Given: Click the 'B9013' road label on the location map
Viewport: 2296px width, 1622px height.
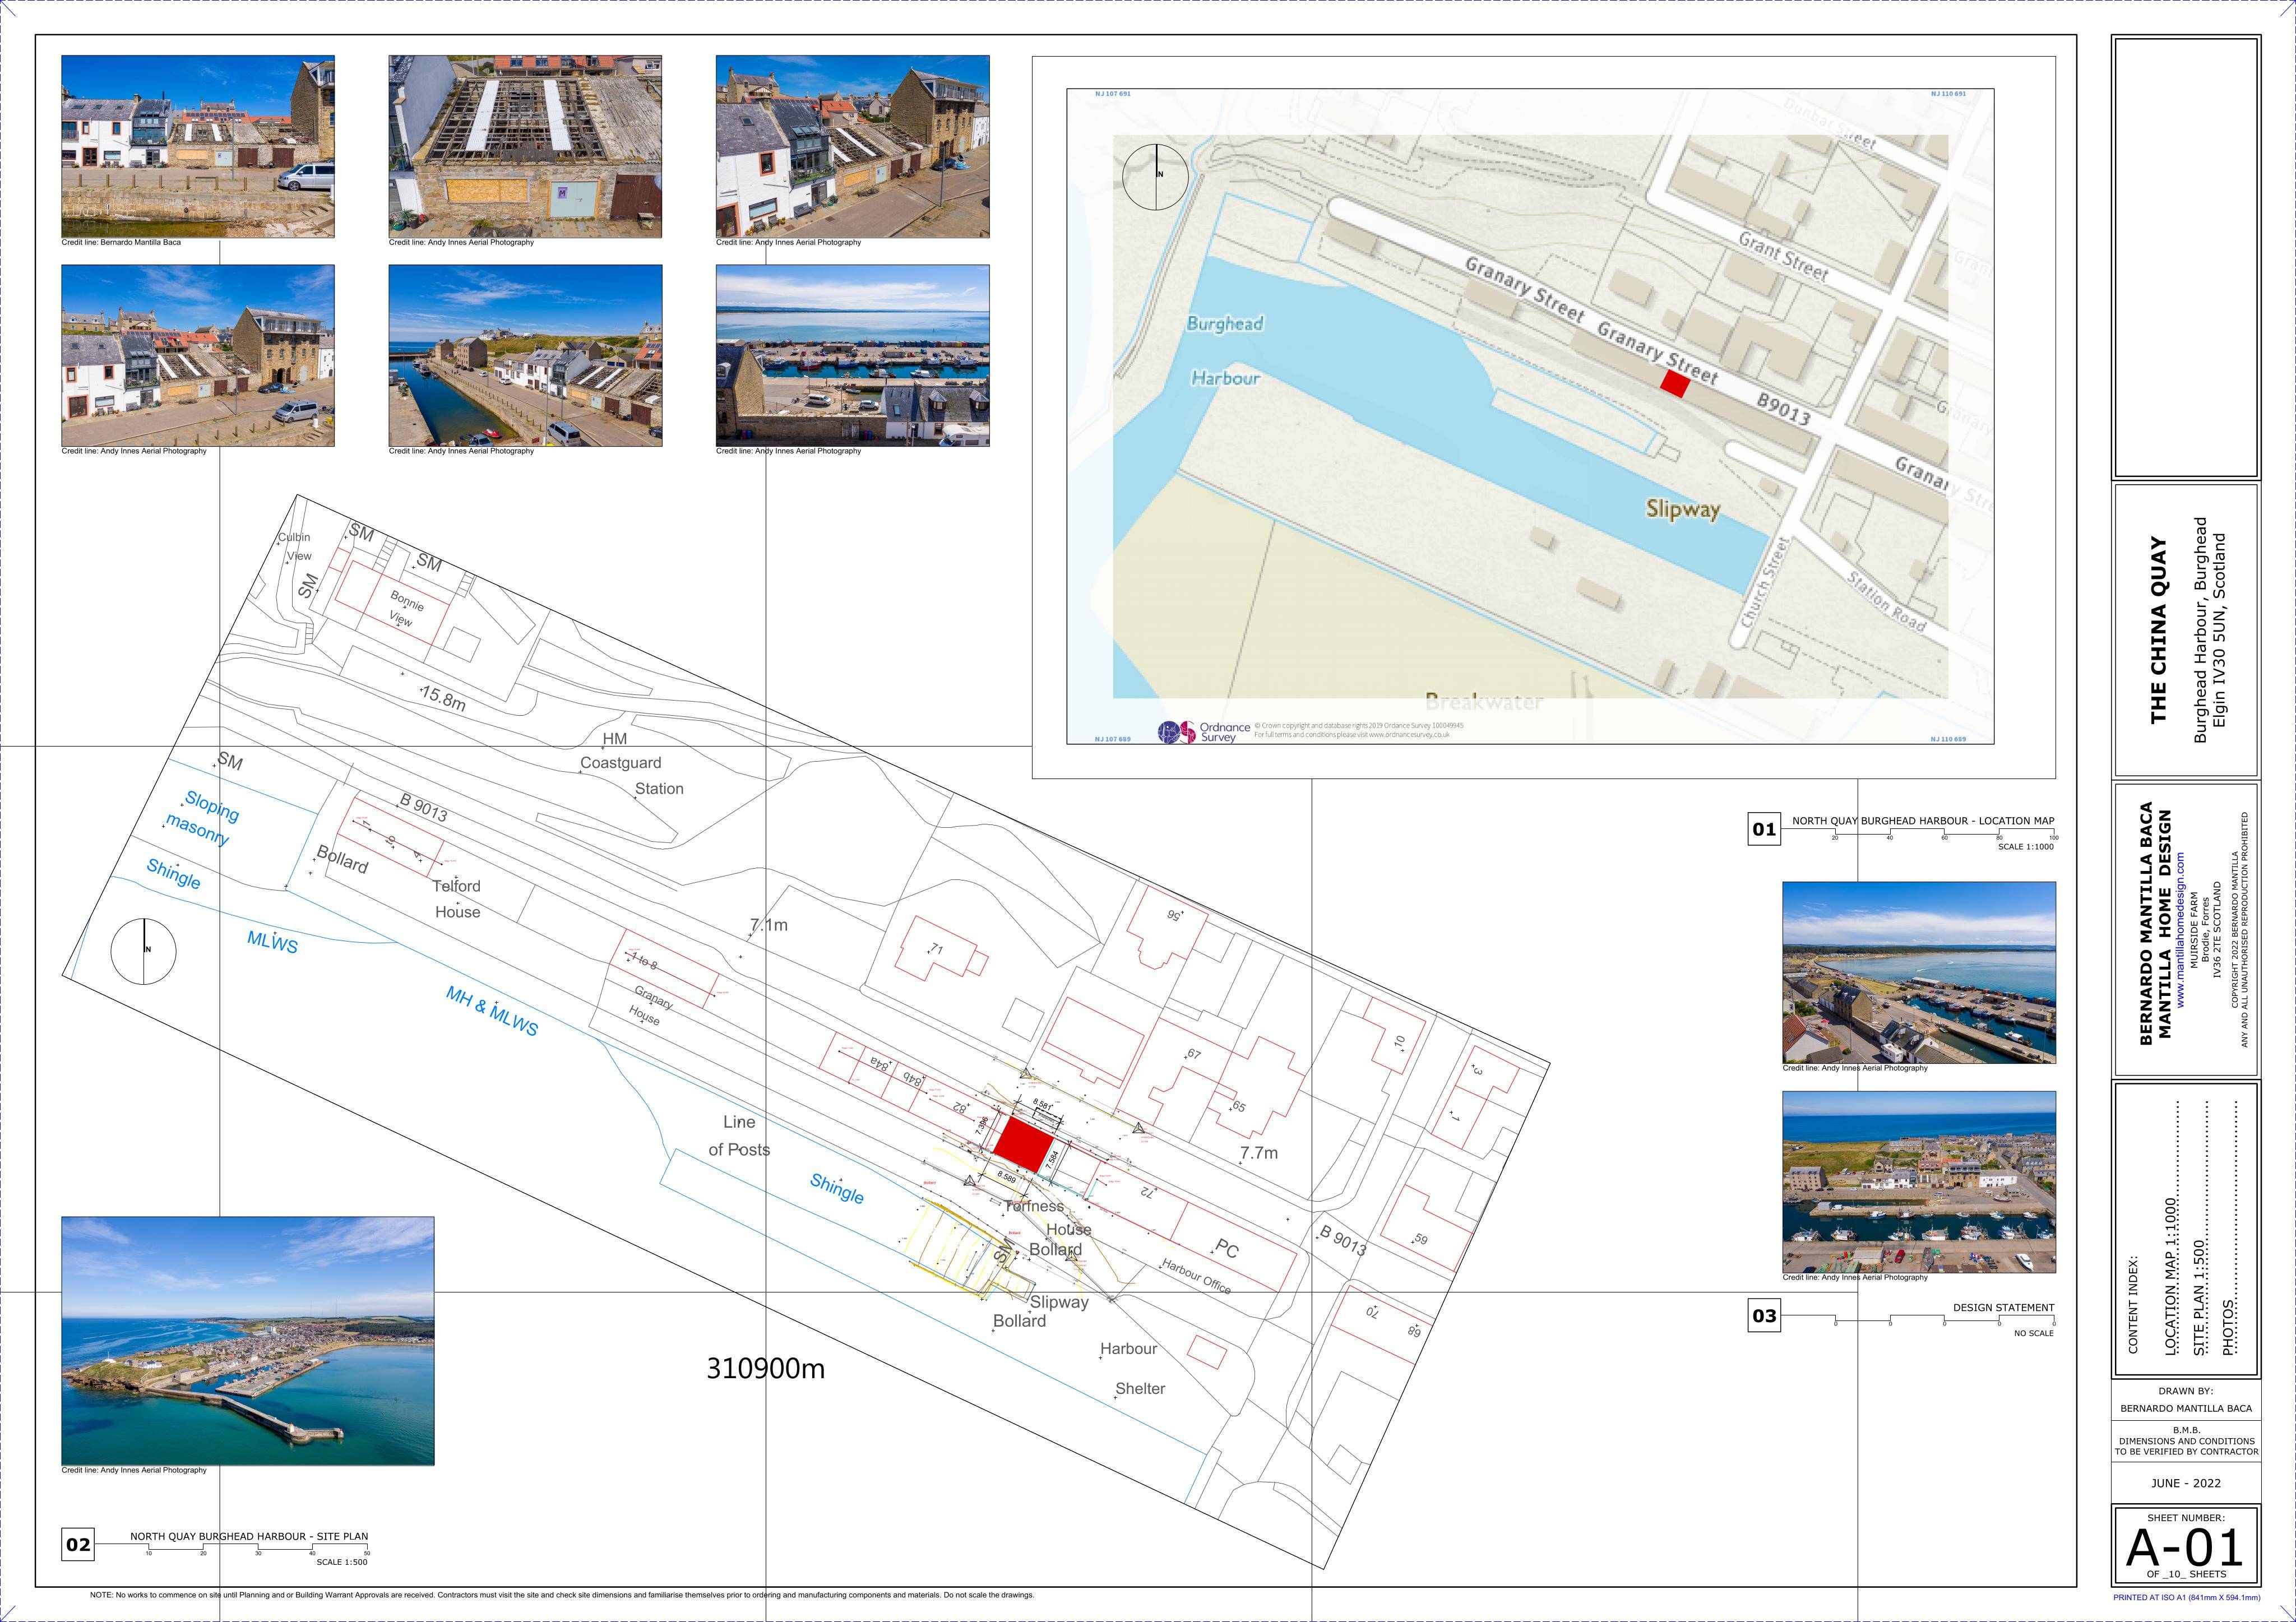Looking at the screenshot, I should pos(1784,410).
